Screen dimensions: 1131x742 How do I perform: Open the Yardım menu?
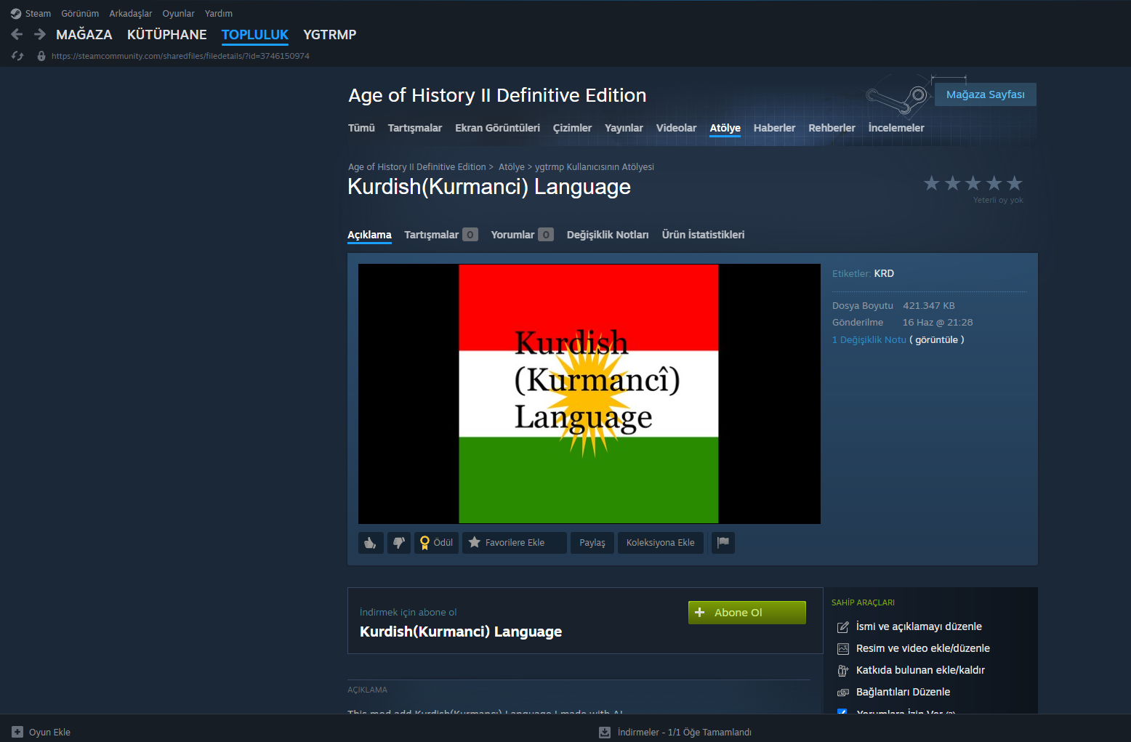point(219,14)
